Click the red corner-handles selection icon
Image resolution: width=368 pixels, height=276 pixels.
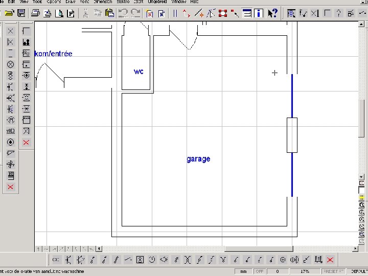pyautogui.click(x=223, y=13)
